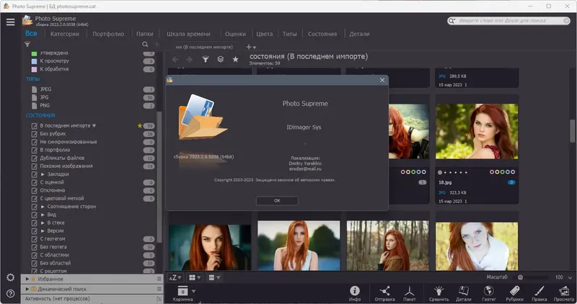
Task: Click the search input field
Action: [509, 21]
